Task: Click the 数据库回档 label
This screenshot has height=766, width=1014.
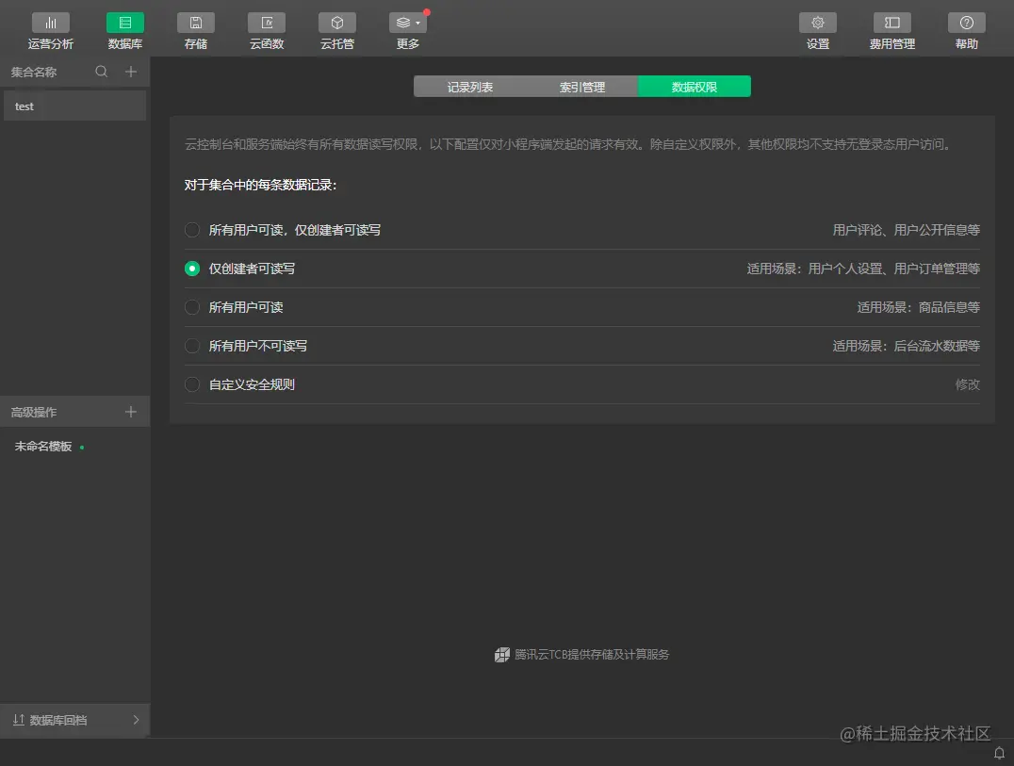Action: (58, 720)
